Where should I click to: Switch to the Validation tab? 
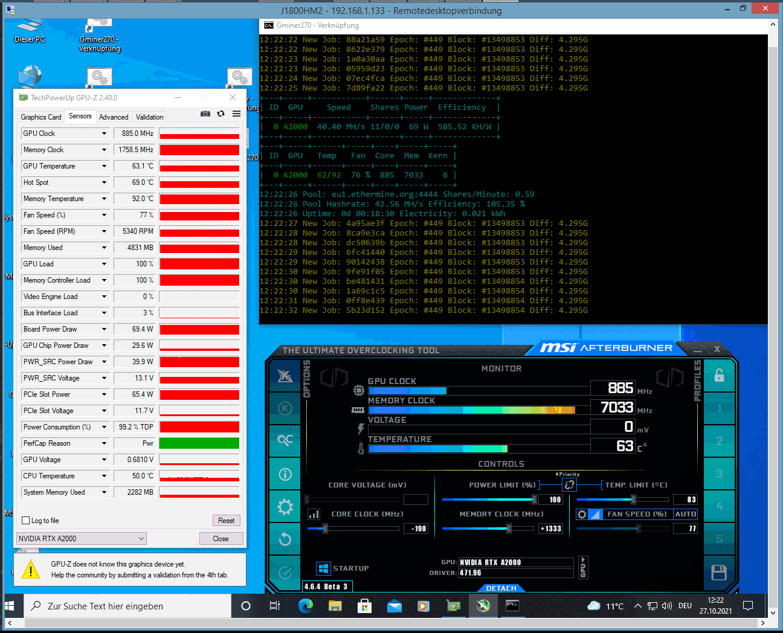[149, 117]
